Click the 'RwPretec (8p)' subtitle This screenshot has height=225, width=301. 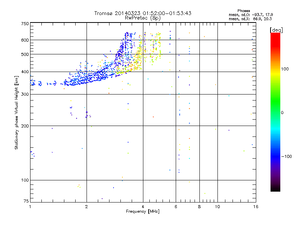point(143,18)
